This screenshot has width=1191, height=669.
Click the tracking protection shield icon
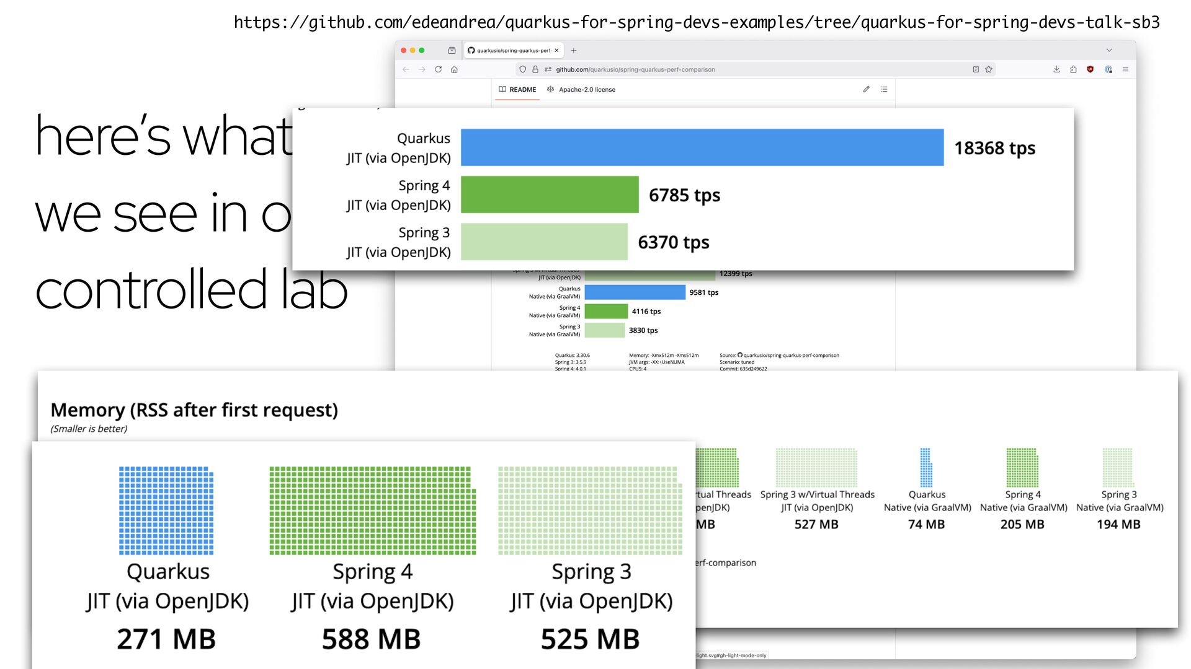[x=522, y=69]
